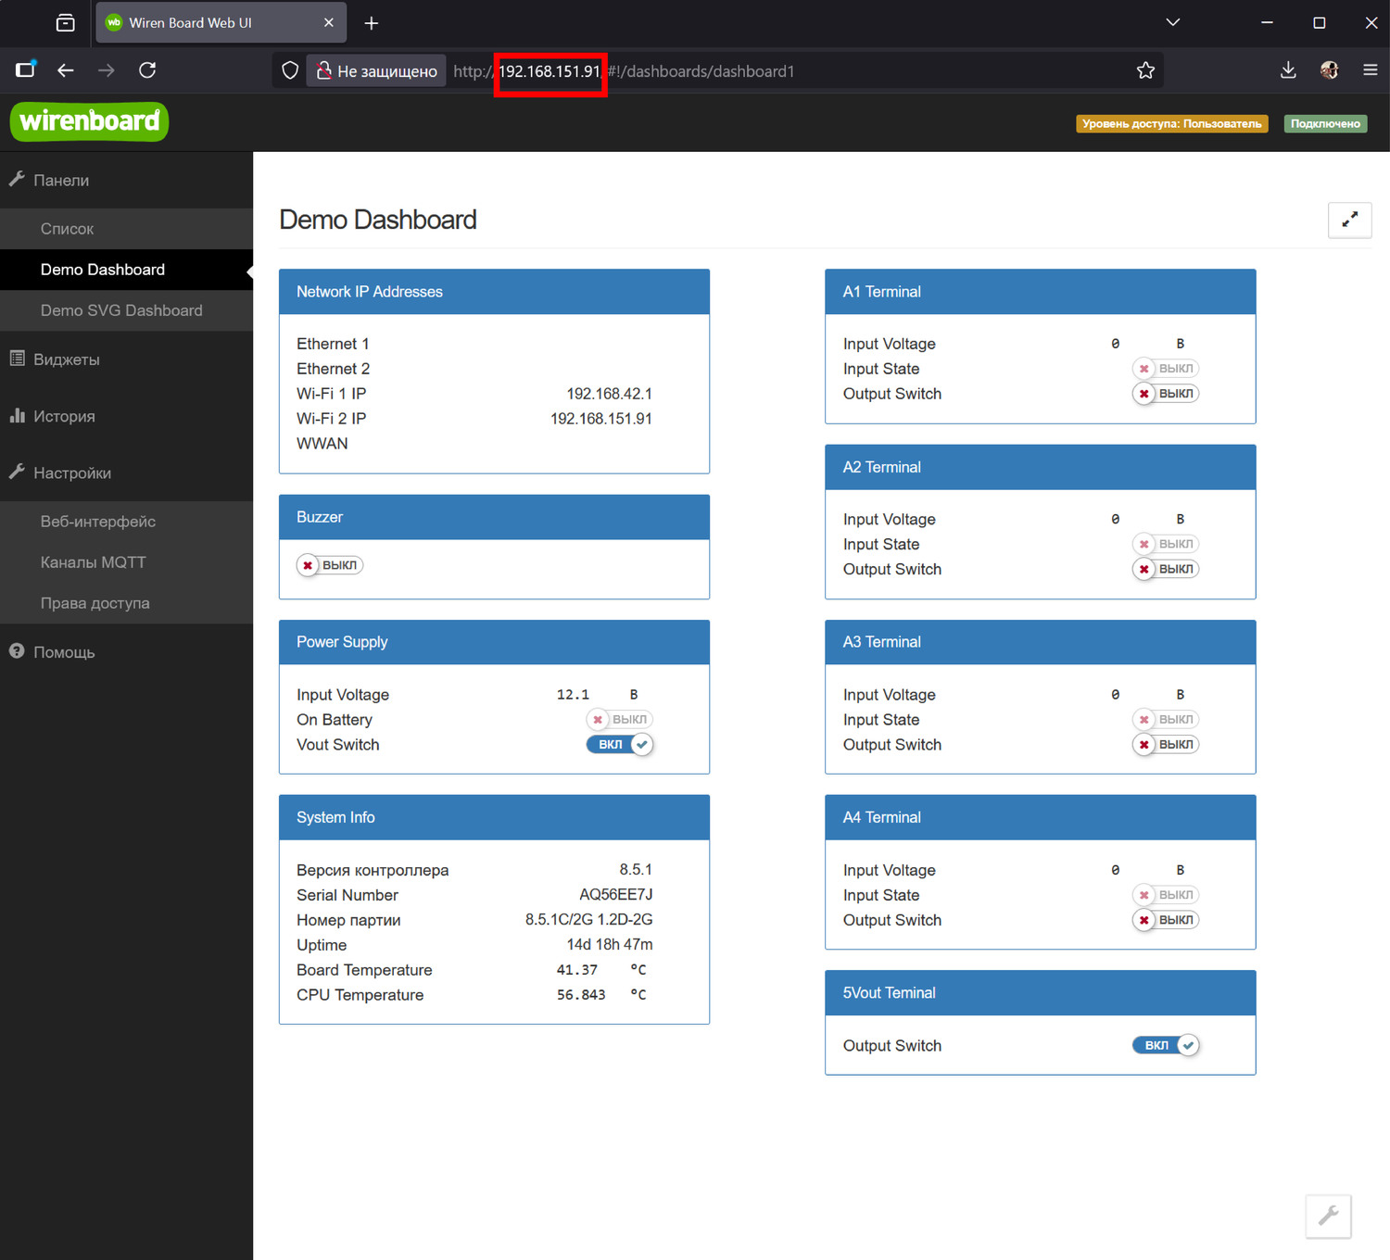Reload the page with the refresh icon

point(147,70)
